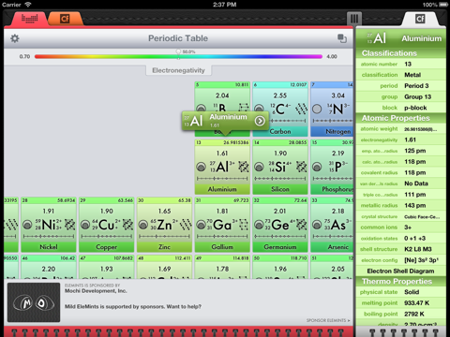Check the battery indicator in status bar
The height and width of the screenshot is (337, 450).
(443, 5)
